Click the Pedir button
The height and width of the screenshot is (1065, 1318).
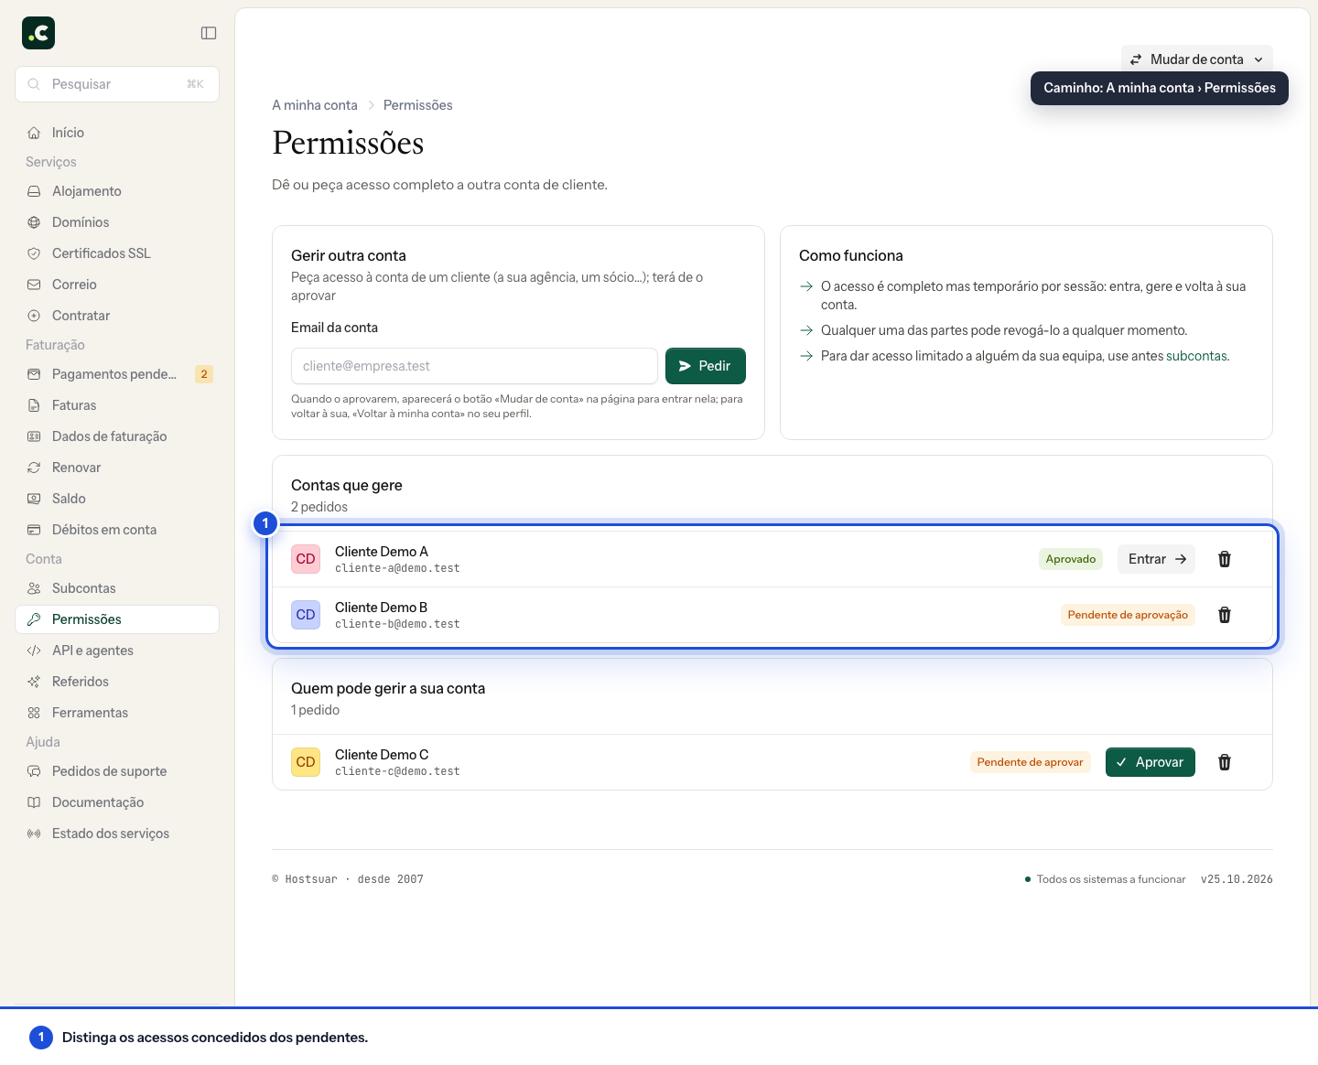(x=705, y=366)
